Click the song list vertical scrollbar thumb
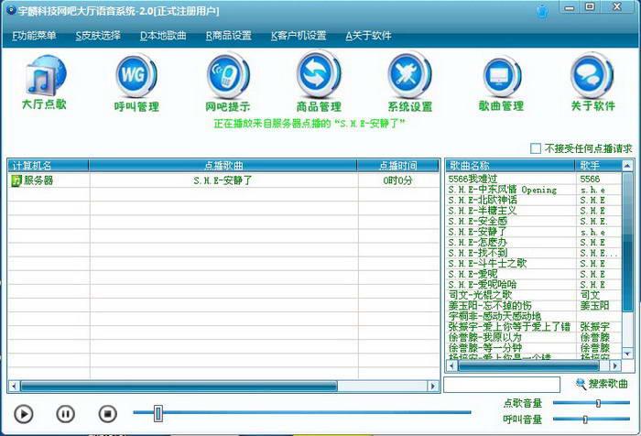Image resolution: width=641 pixels, height=436 pixels. tap(627, 242)
